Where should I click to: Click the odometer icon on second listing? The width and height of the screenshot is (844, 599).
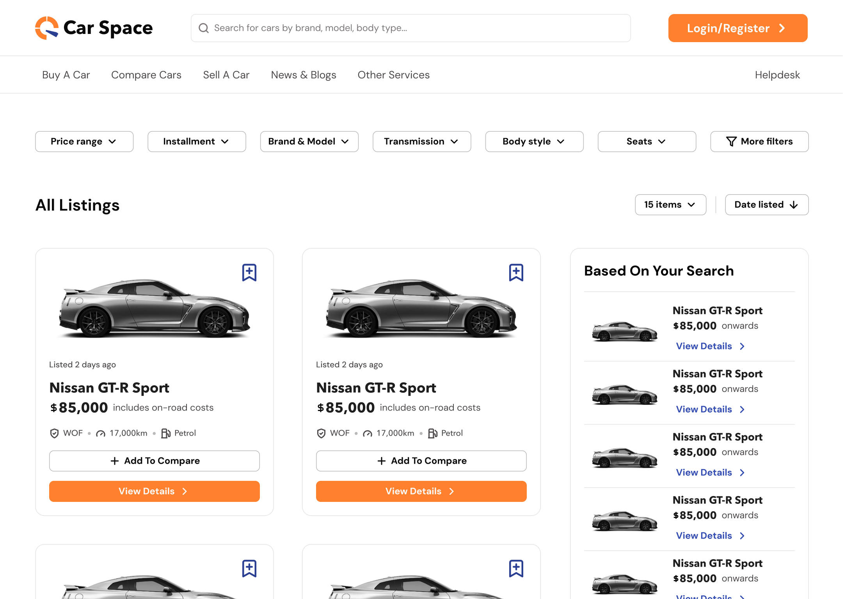(368, 434)
